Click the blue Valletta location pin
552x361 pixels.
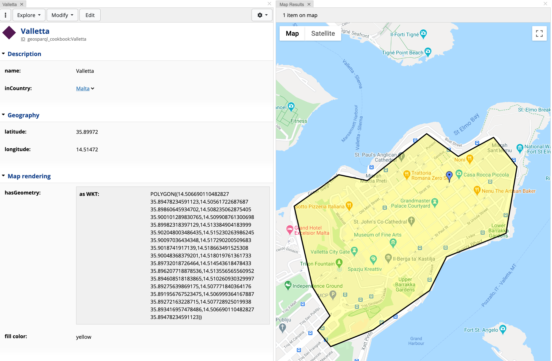click(449, 175)
